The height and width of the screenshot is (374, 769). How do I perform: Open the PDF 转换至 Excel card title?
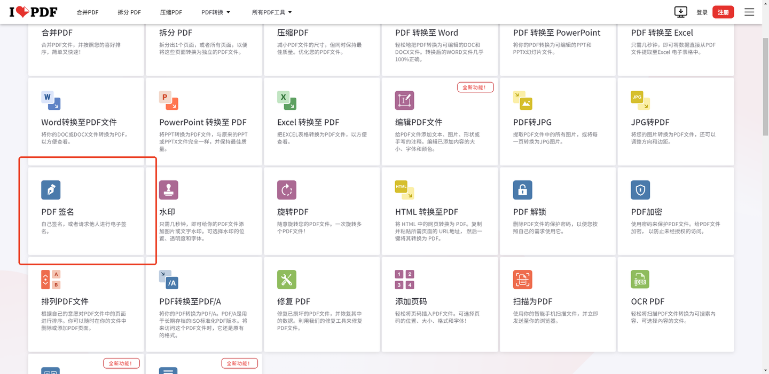pos(662,33)
